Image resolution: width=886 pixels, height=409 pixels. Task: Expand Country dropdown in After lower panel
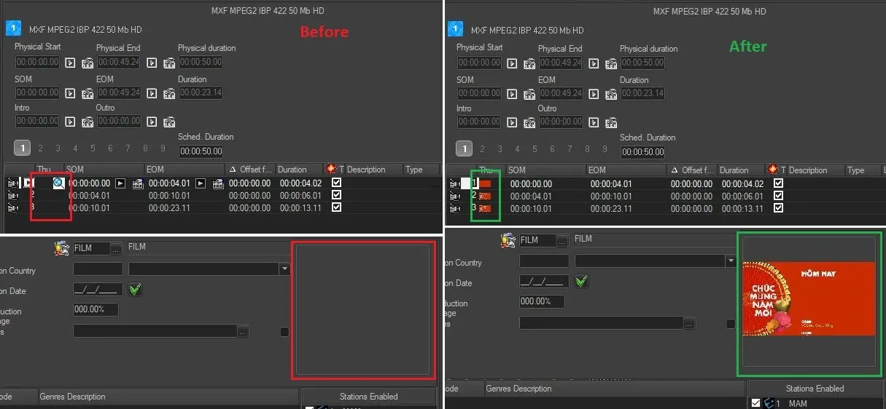coord(730,261)
